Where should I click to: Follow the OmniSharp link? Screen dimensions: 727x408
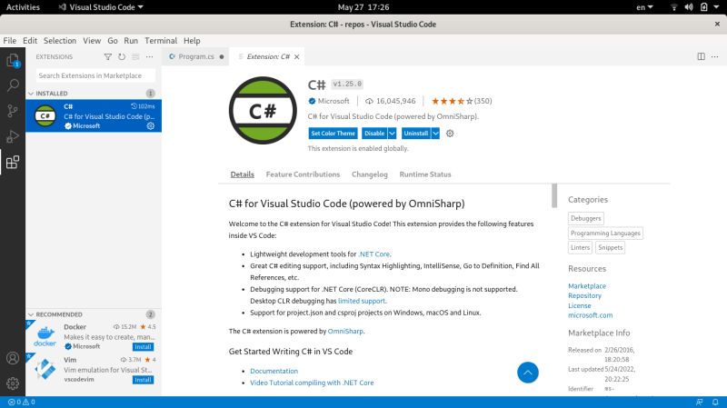(345, 331)
